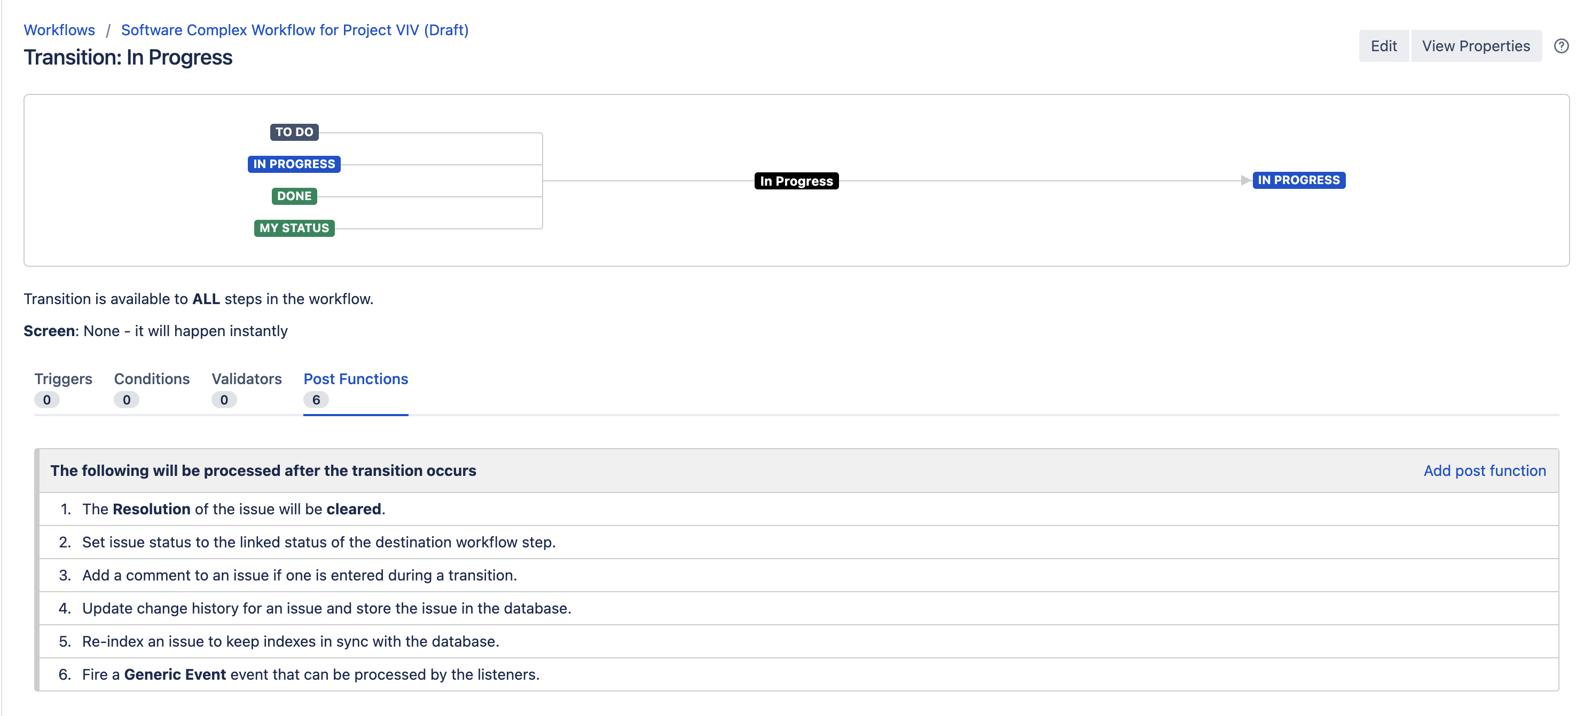Open Software Complex Workflow for Project VIV link
The height and width of the screenshot is (716, 1584).
(x=295, y=30)
